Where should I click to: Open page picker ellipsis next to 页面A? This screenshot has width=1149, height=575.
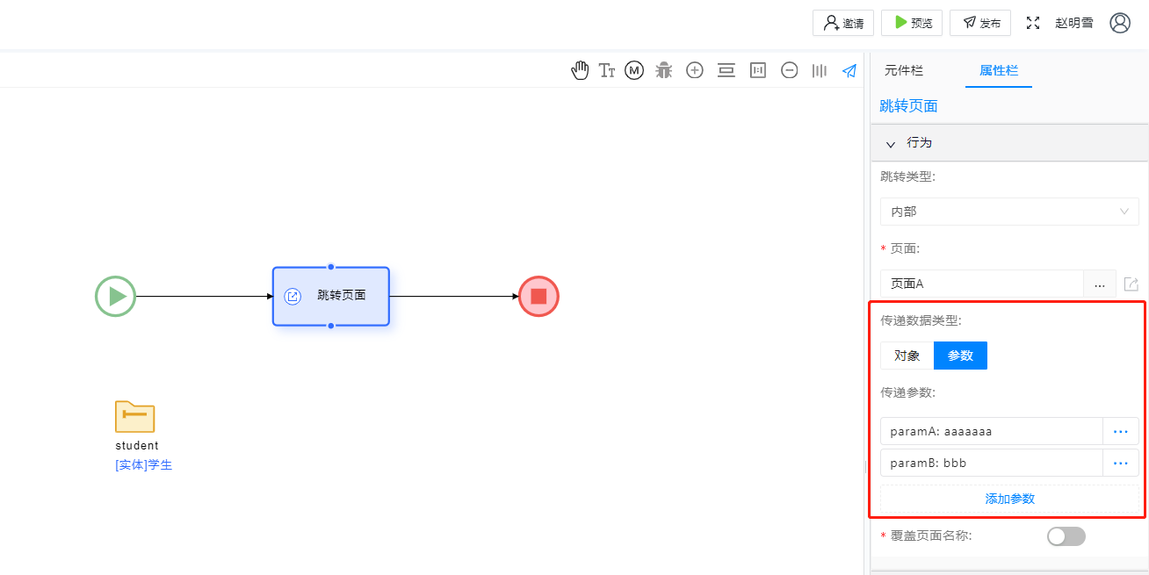pos(1100,284)
